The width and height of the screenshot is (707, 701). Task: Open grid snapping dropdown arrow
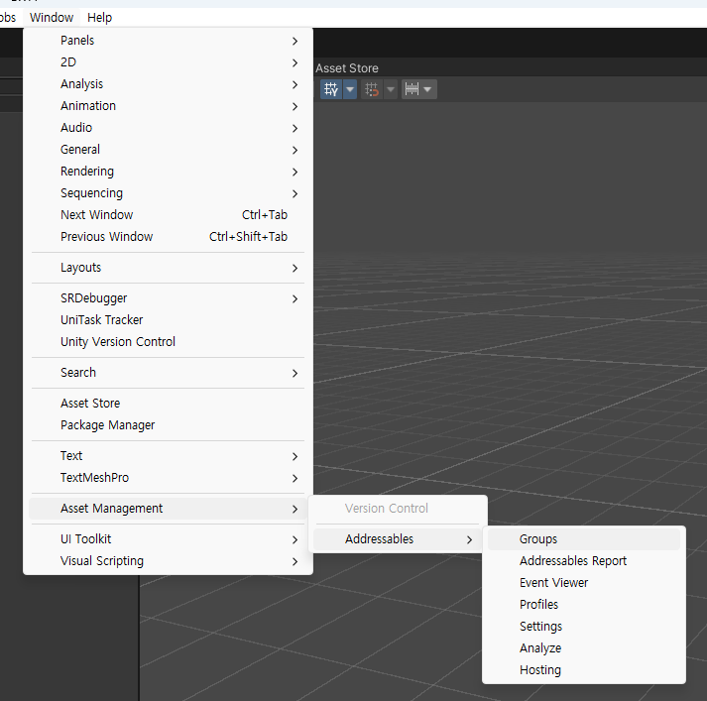(350, 89)
